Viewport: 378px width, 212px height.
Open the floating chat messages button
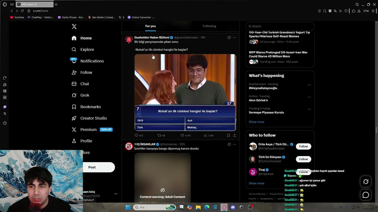366,195
